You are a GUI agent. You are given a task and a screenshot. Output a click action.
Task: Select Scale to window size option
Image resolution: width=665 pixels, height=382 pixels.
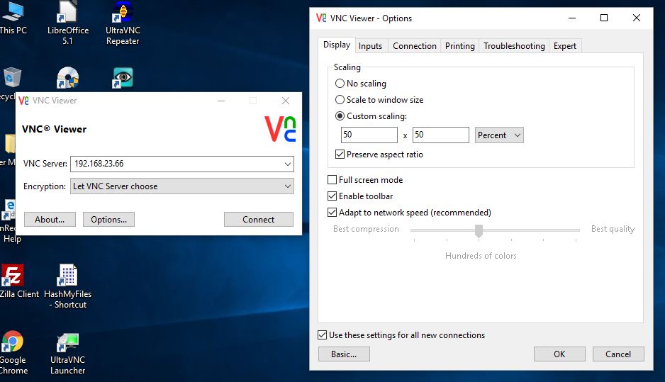340,100
